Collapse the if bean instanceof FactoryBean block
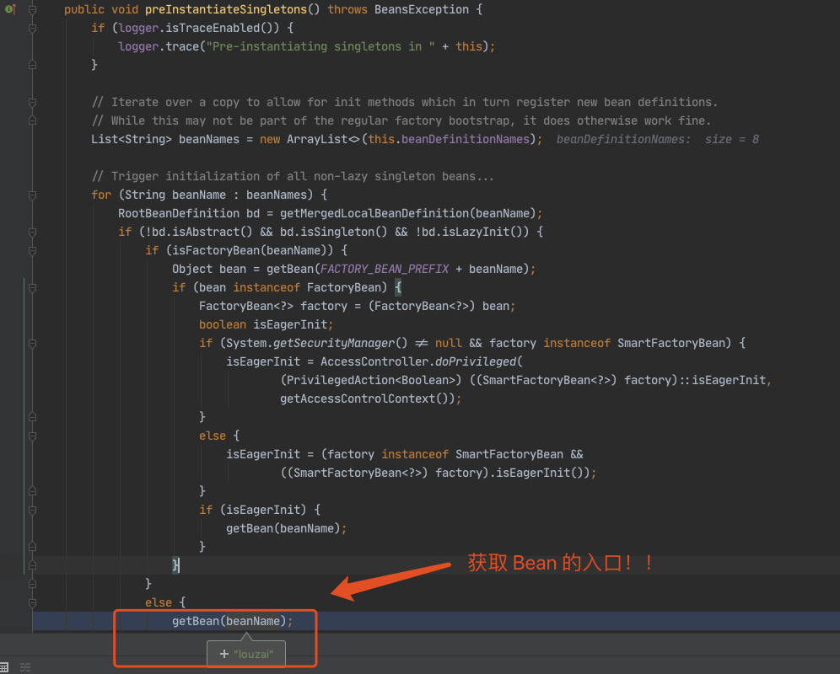The width and height of the screenshot is (840, 674). click(x=32, y=287)
